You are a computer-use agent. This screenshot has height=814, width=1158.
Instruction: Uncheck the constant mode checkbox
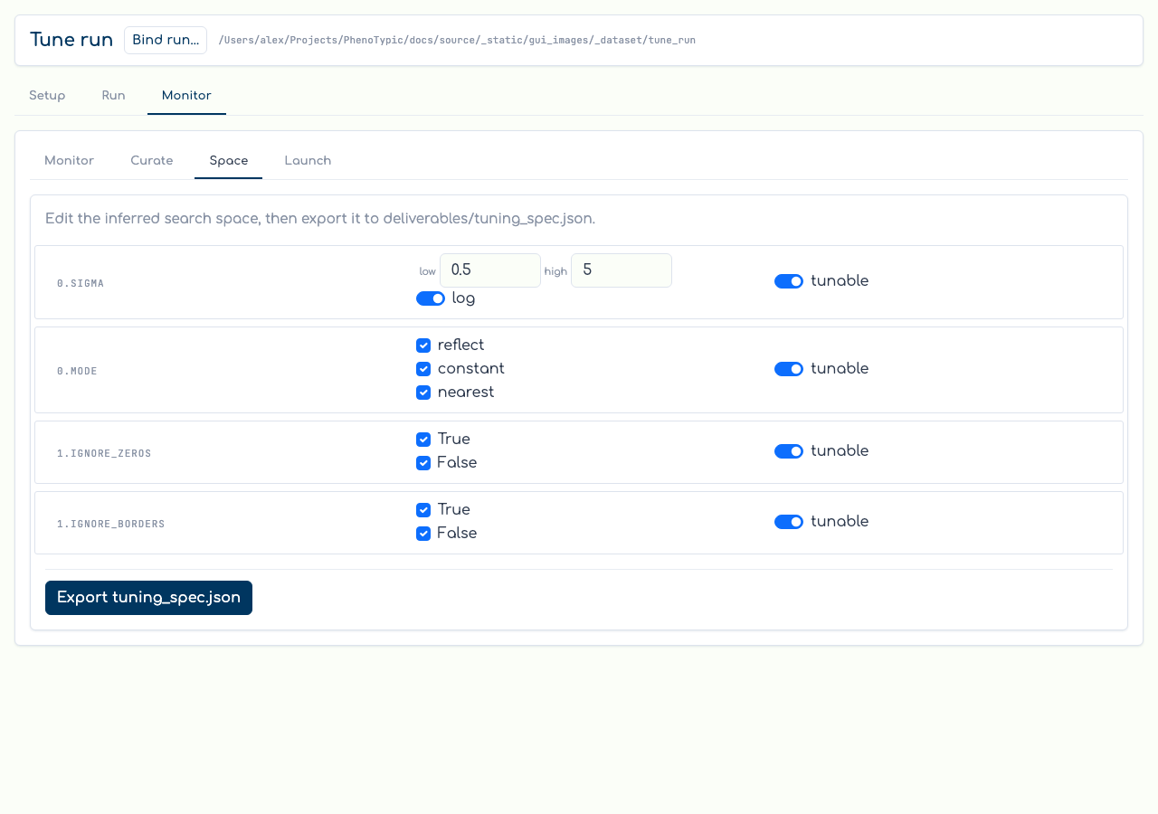tap(423, 369)
